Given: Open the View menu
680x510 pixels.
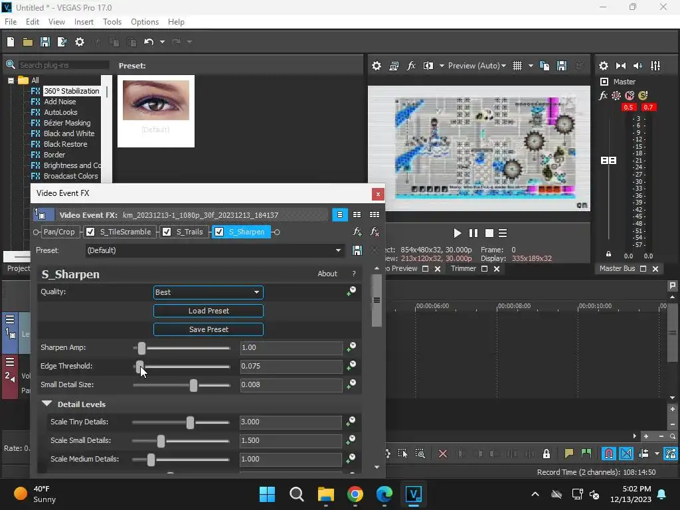Looking at the screenshot, I should 56,22.
